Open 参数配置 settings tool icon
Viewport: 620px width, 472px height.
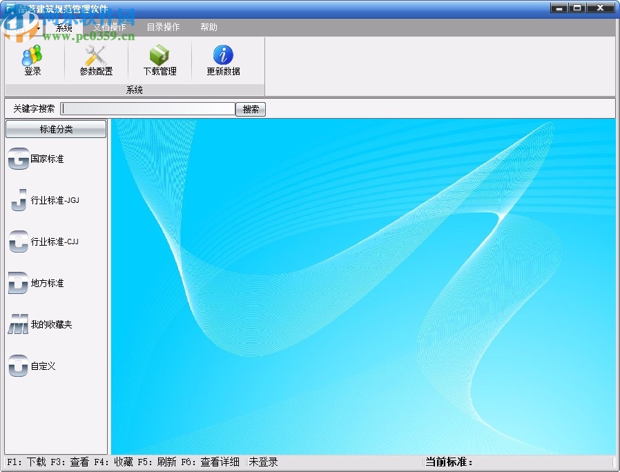96,55
